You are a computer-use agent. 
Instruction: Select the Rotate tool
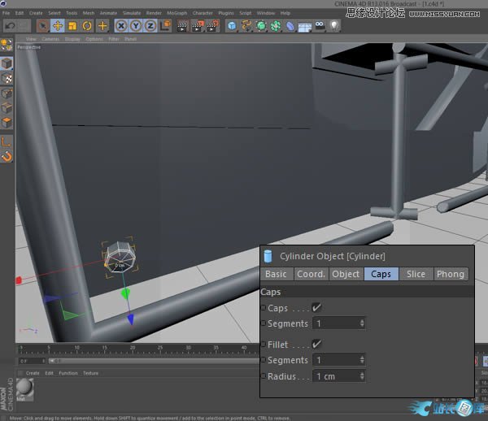pos(87,26)
